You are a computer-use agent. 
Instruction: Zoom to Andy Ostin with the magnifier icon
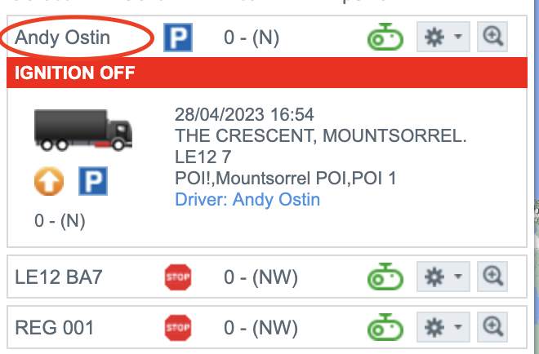pyautogui.click(x=492, y=37)
